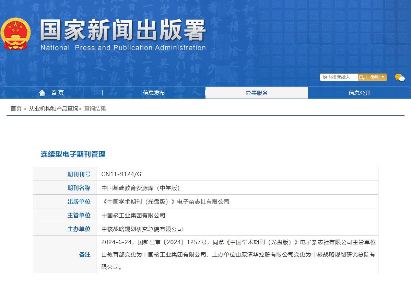This screenshot has height=288, width=411.
Task: Click the gold search button area
Action: point(362,77)
